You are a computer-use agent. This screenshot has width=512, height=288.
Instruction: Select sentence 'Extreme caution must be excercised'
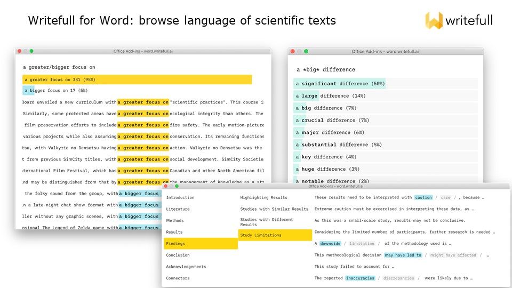coord(394,209)
